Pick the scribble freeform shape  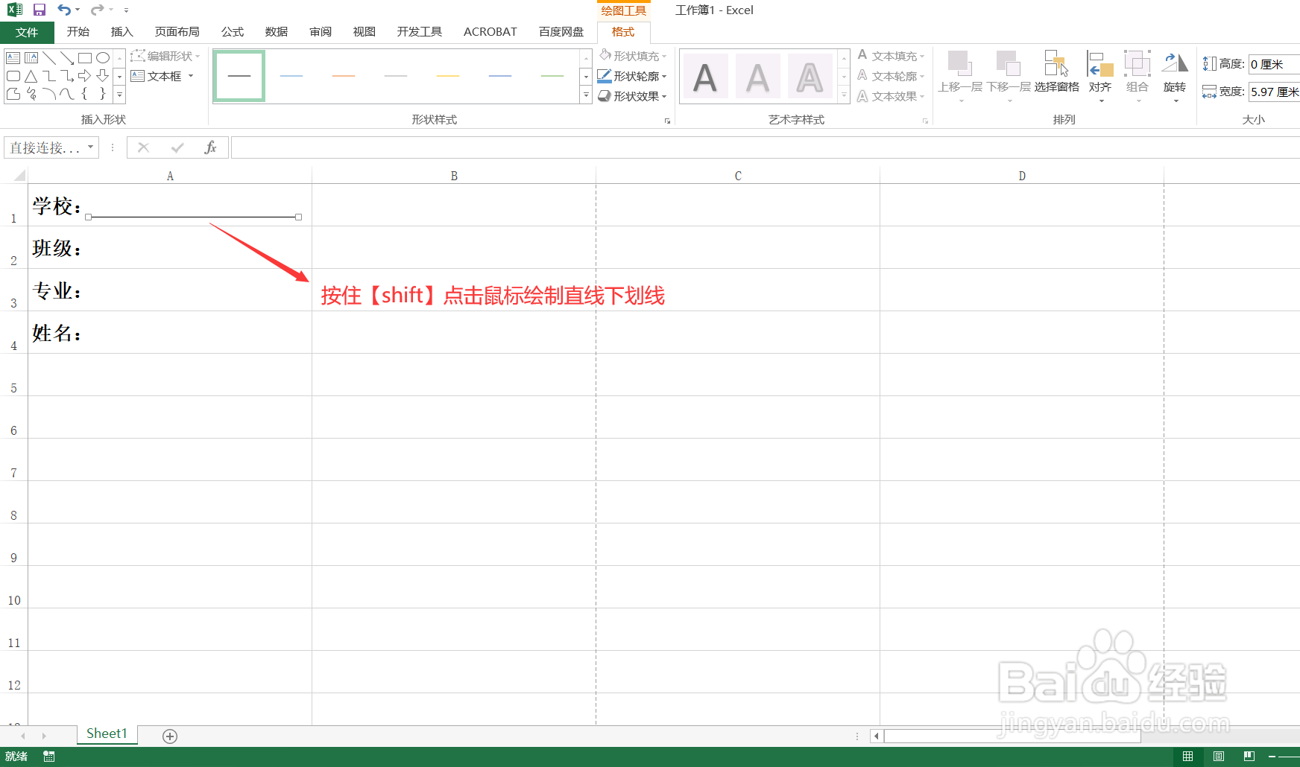click(31, 94)
